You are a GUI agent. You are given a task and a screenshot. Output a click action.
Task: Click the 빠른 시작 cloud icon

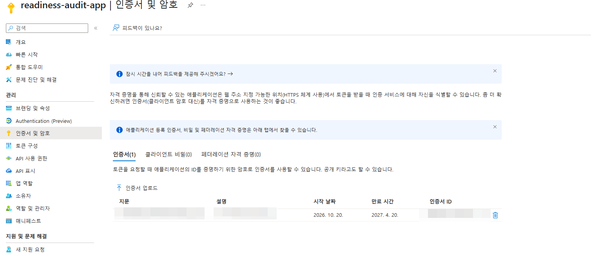point(9,54)
